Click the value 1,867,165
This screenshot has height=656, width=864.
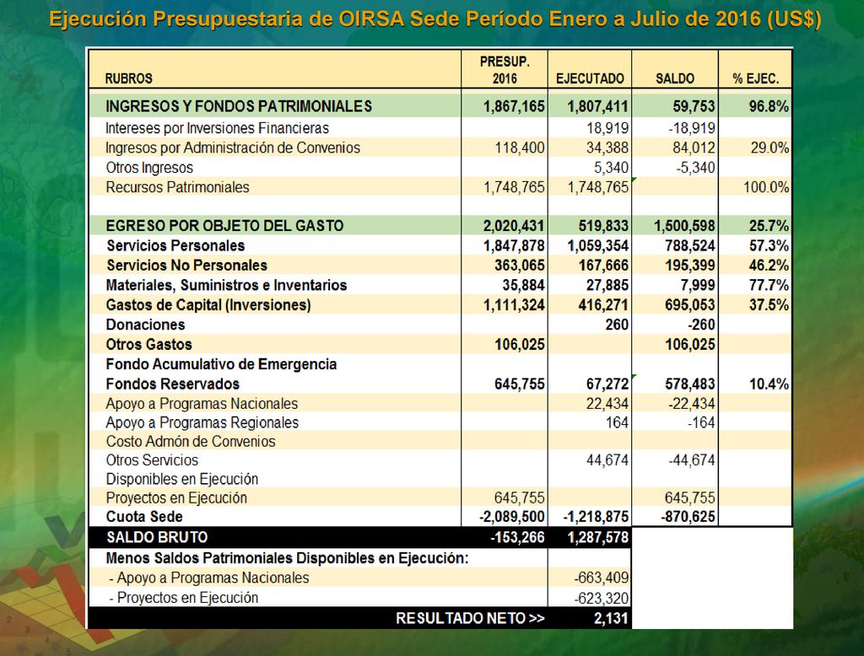tap(514, 105)
